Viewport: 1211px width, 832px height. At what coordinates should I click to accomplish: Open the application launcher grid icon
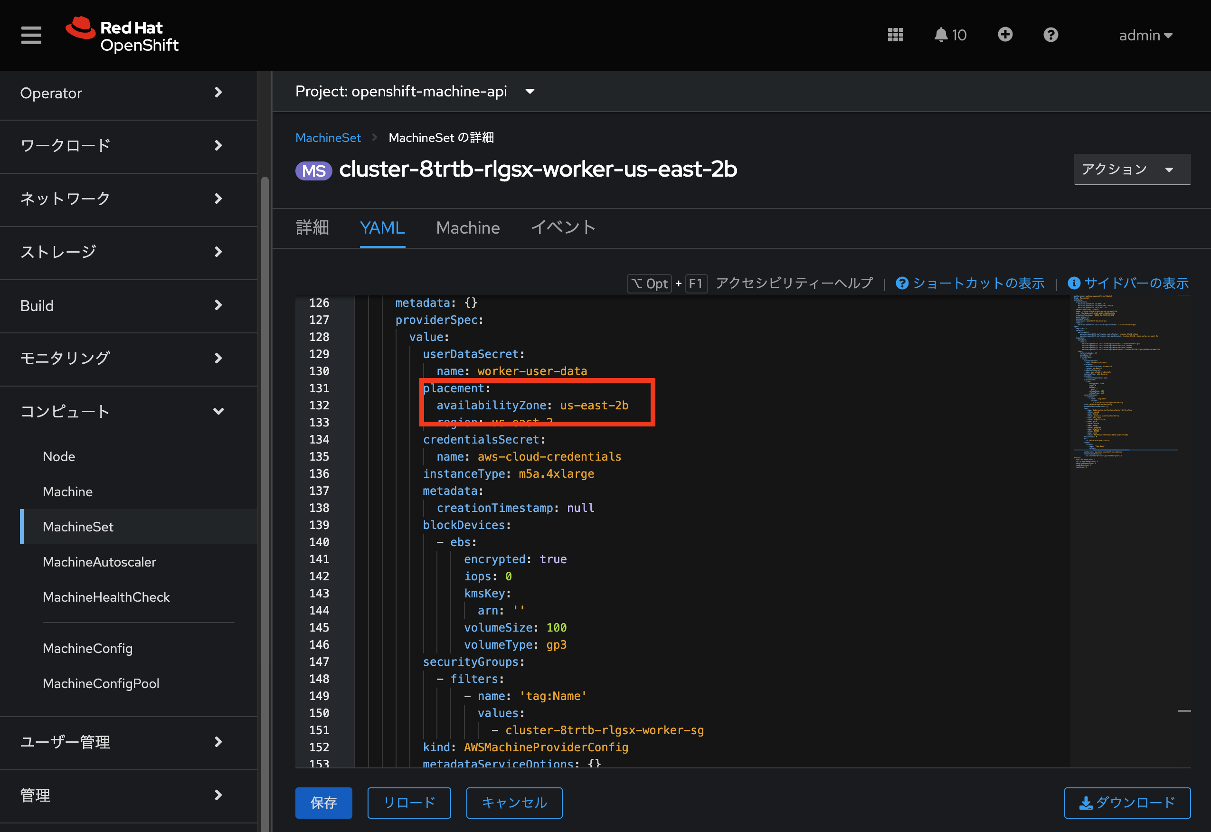pyautogui.click(x=895, y=35)
